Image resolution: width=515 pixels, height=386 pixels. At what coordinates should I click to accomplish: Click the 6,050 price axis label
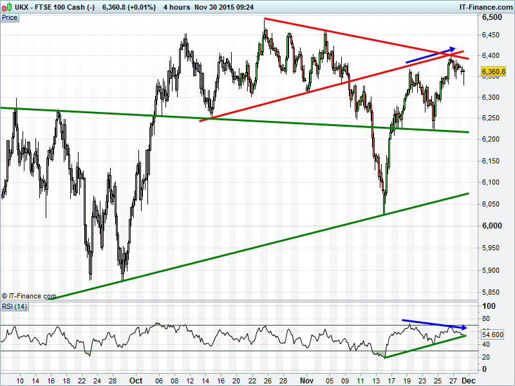[x=491, y=204]
